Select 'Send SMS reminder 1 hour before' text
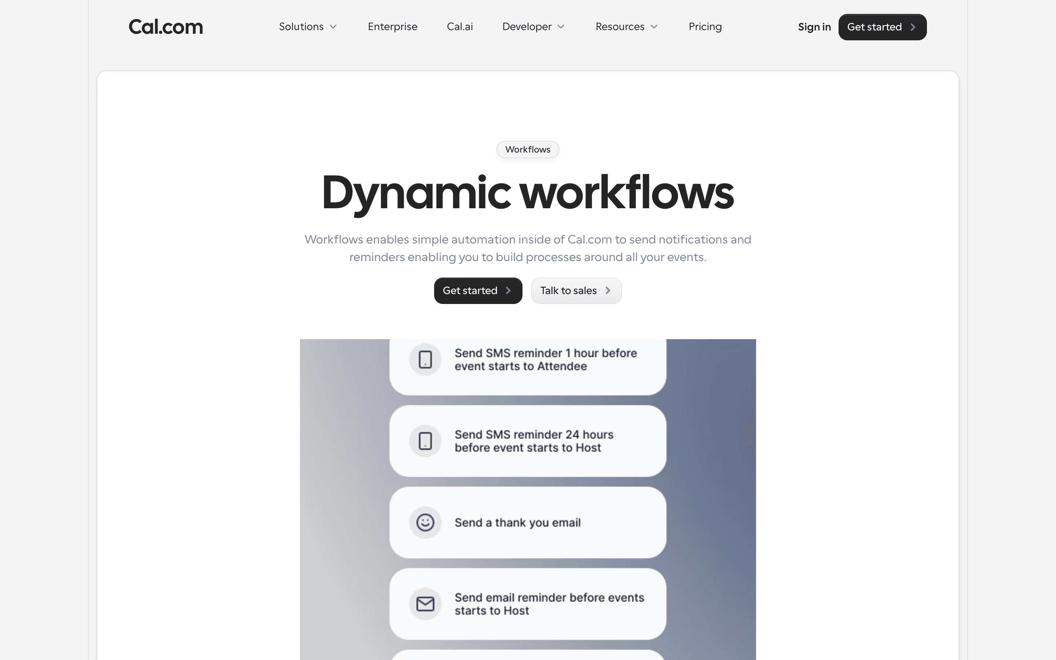 click(x=546, y=353)
